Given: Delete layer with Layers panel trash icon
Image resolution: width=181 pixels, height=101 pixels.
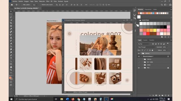Looking at the screenshot, I should pyautogui.click(x=169, y=95).
